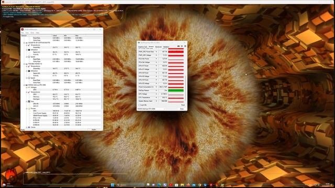This screenshot has height=188, width=335.
Task: Click the Sensor column header in HWMonitor
Action: (36, 36)
